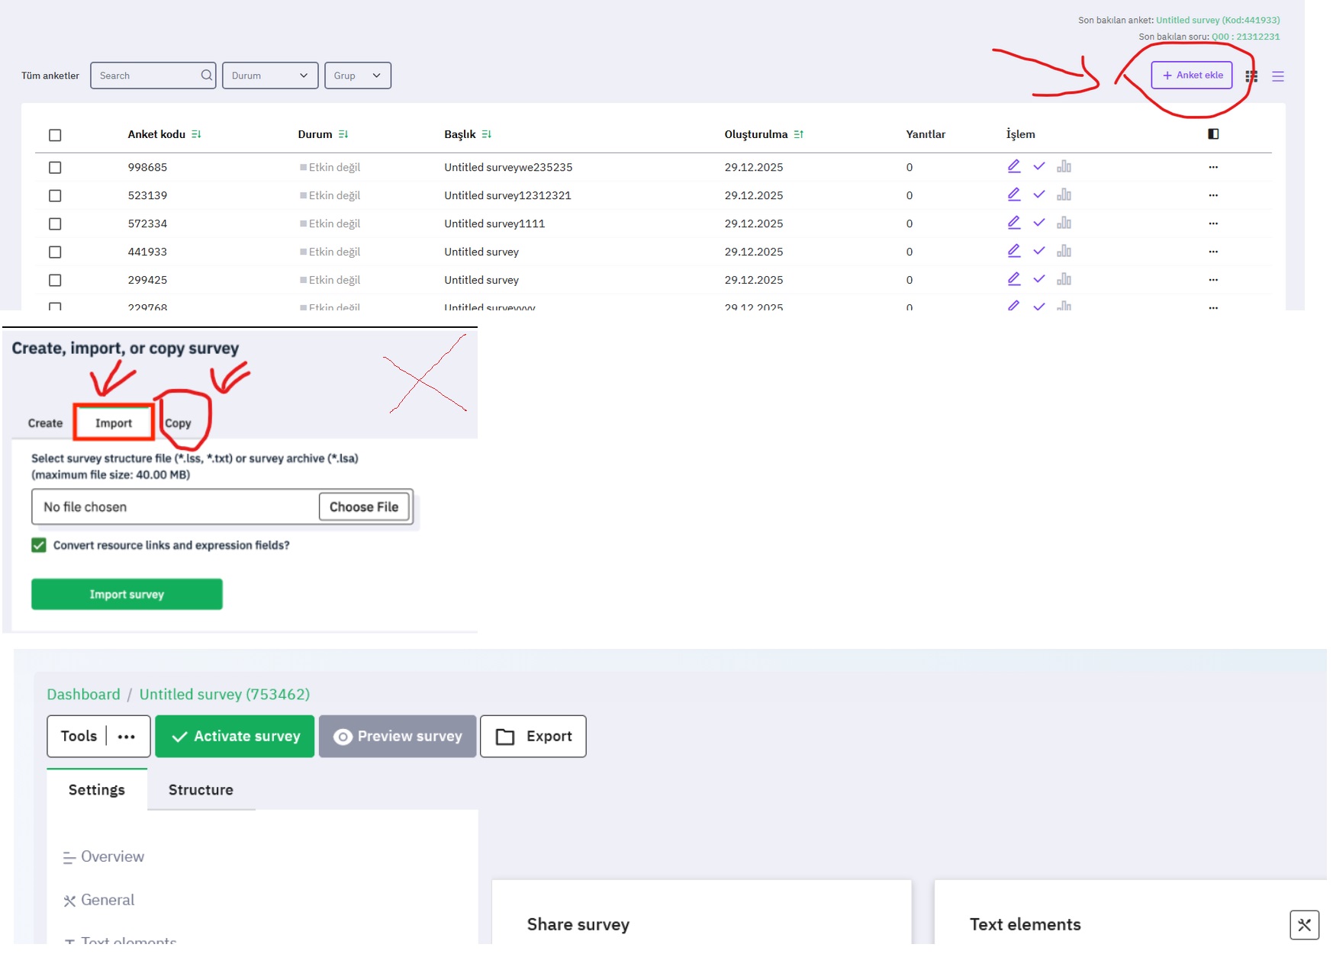Click the green Import survey button
The image size is (1333, 970).
click(x=127, y=594)
